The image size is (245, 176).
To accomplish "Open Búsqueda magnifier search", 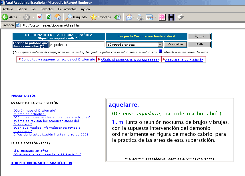I will coord(76,17).
